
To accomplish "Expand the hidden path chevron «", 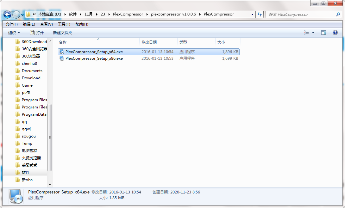I will coord(34,14).
